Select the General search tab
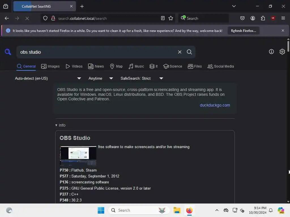Viewport: 290px width, 217px height. [x=26, y=66]
